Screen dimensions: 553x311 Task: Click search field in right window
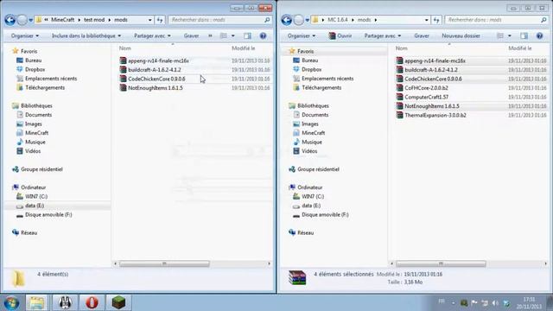(x=497, y=20)
